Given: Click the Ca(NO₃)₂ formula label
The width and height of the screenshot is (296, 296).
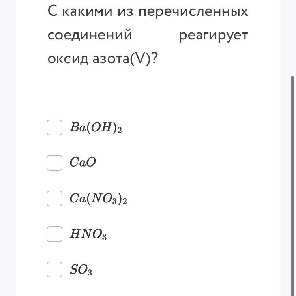Looking at the screenshot, I should tap(98, 199).
